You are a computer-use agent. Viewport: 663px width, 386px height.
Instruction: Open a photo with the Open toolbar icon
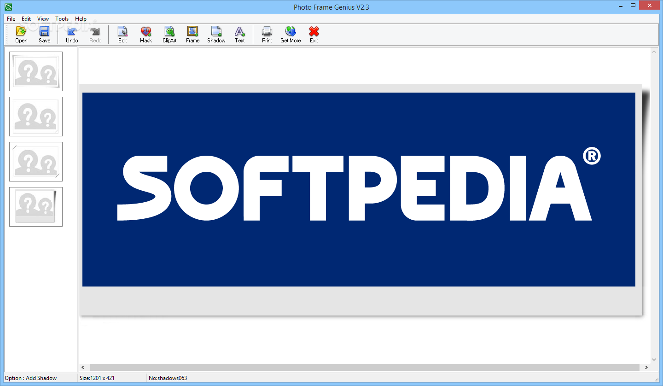pos(21,35)
